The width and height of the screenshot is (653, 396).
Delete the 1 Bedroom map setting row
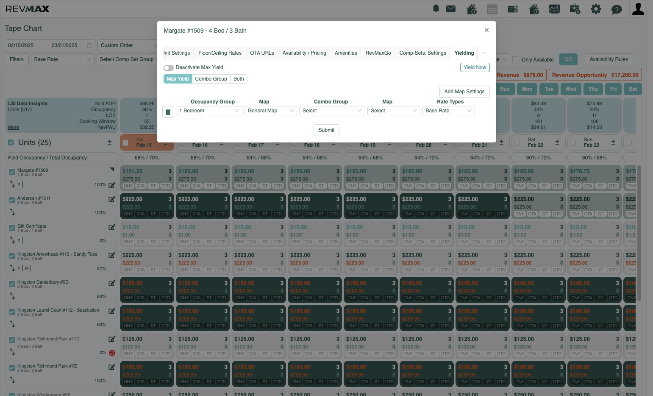point(168,112)
